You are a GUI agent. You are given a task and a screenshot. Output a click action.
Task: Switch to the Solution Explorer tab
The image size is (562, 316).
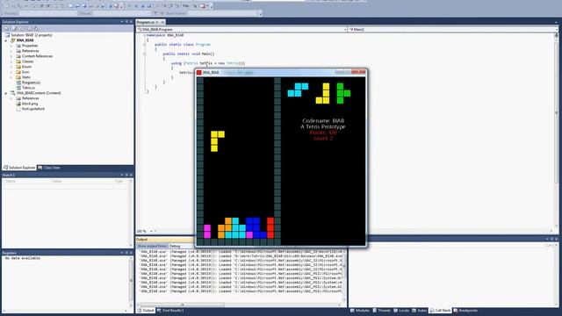(19, 168)
